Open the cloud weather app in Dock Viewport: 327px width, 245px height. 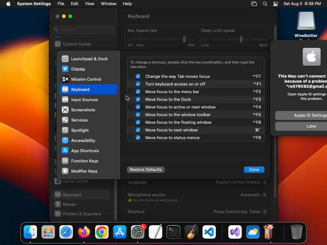(253, 232)
